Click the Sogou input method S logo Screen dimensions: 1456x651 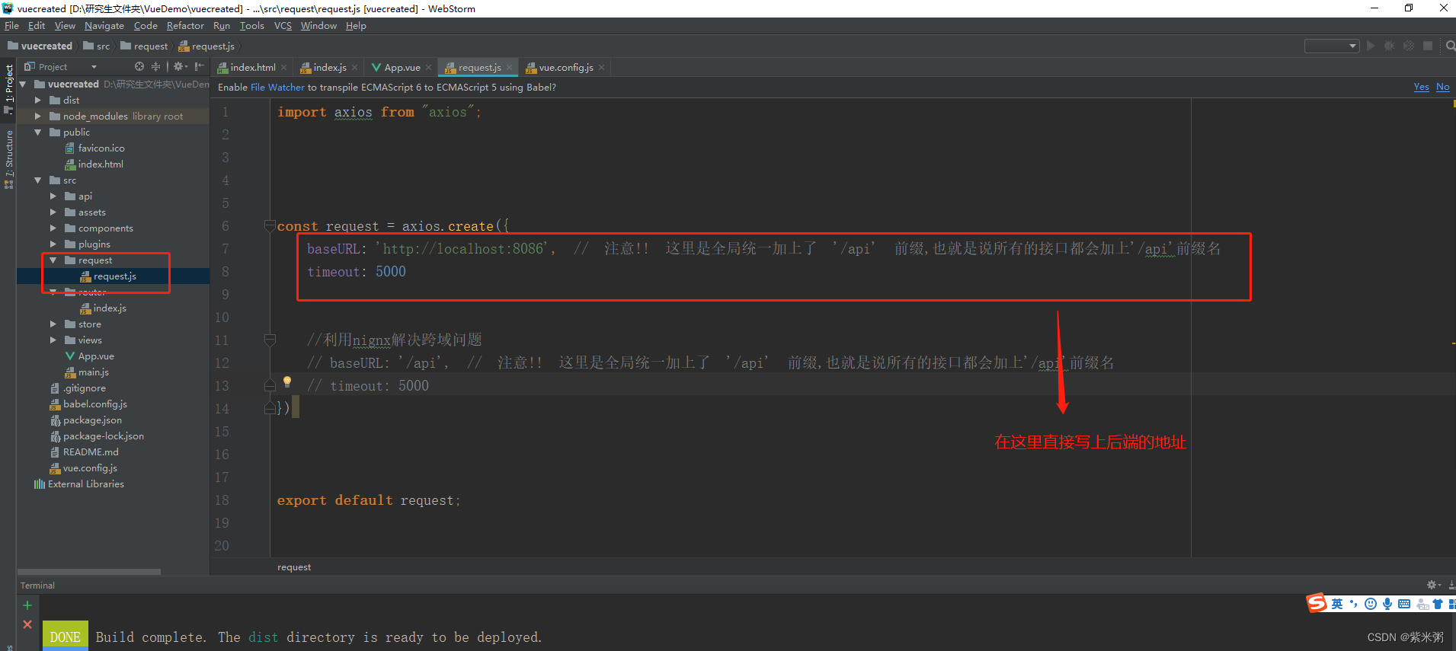pos(1317,604)
